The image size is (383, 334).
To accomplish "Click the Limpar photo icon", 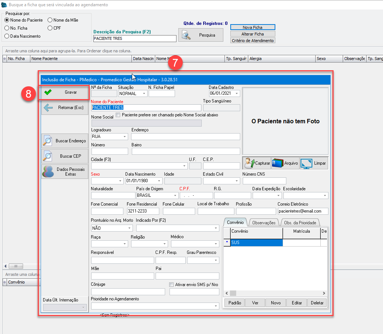I will (306, 163).
